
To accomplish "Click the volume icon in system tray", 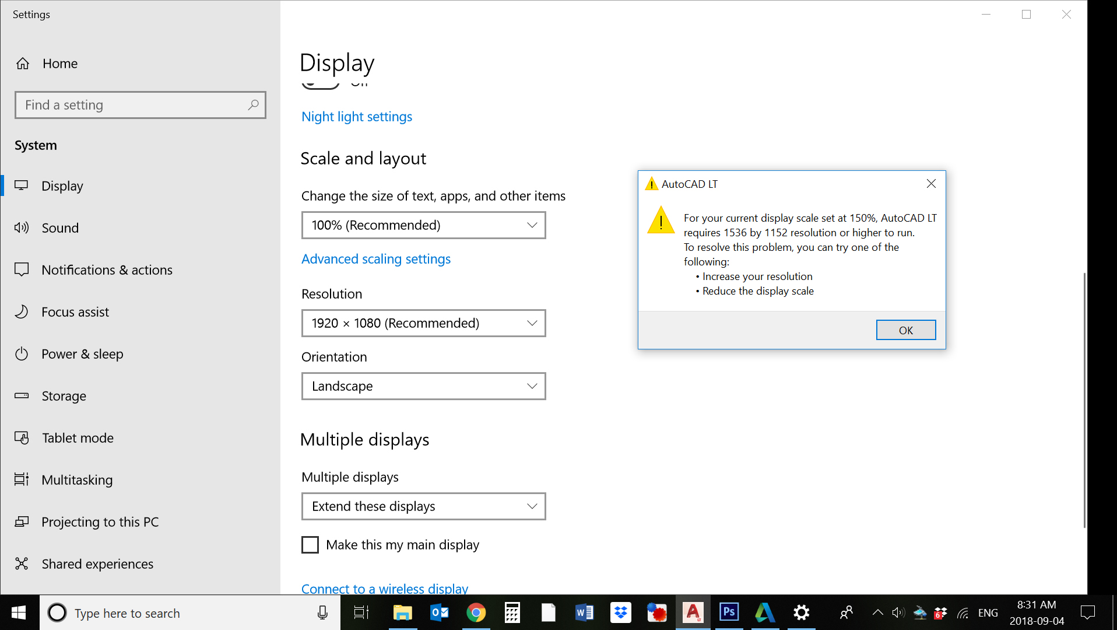I will [898, 612].
